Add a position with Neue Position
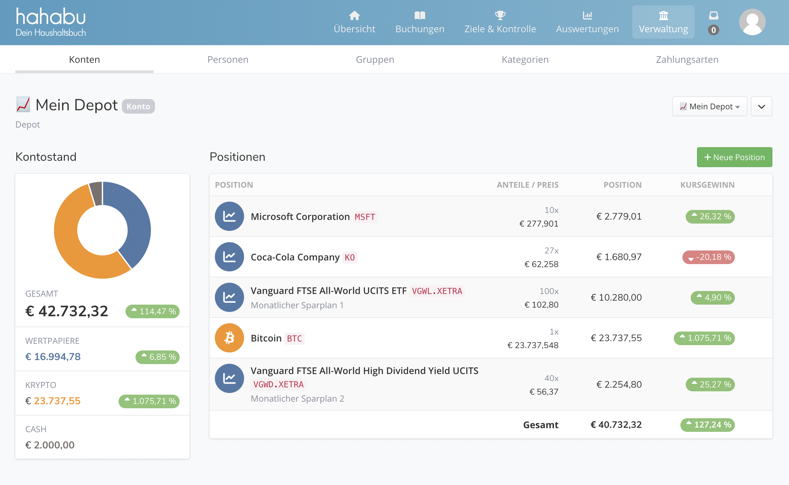This screenshot has width=789, height=485. [x=735, y=157]
